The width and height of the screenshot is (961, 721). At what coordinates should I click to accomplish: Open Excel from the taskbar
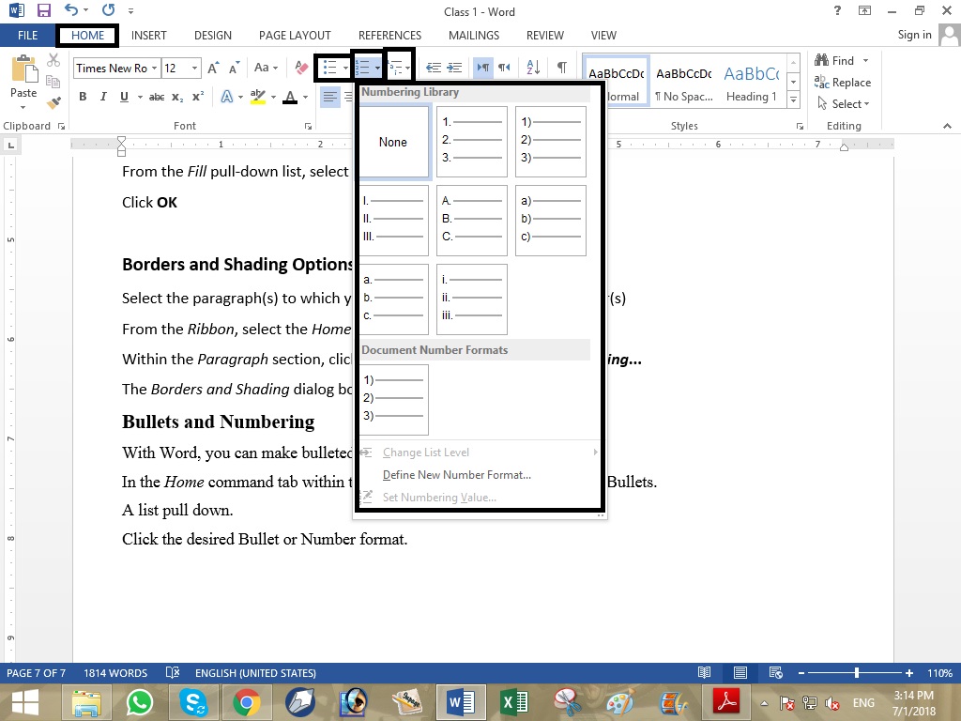pos(515,702)
